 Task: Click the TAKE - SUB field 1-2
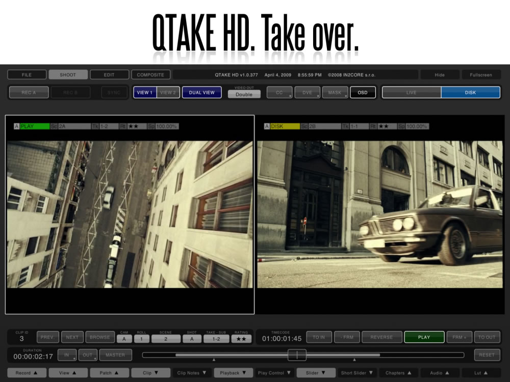click(216, 339)
